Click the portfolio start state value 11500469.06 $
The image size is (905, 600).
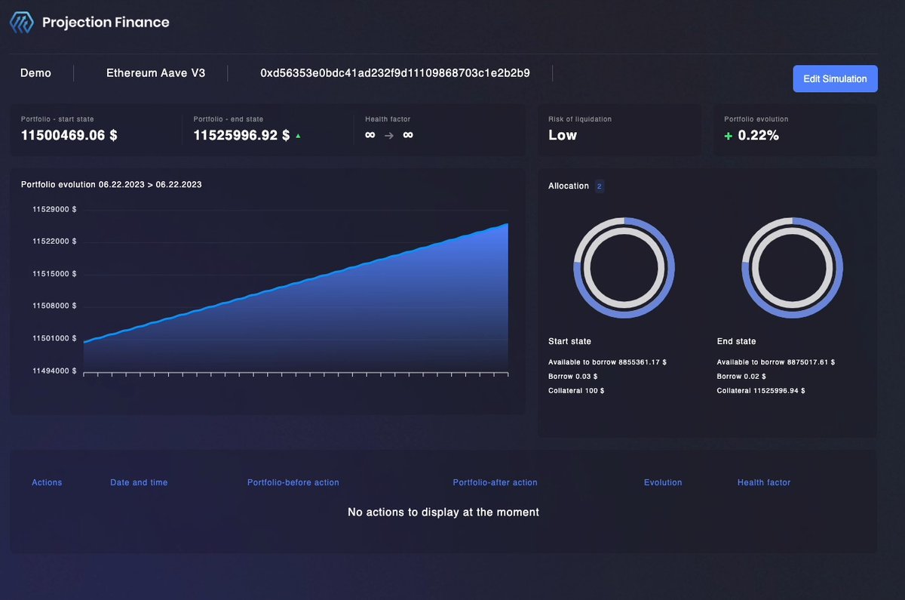[x=69, y=135]
